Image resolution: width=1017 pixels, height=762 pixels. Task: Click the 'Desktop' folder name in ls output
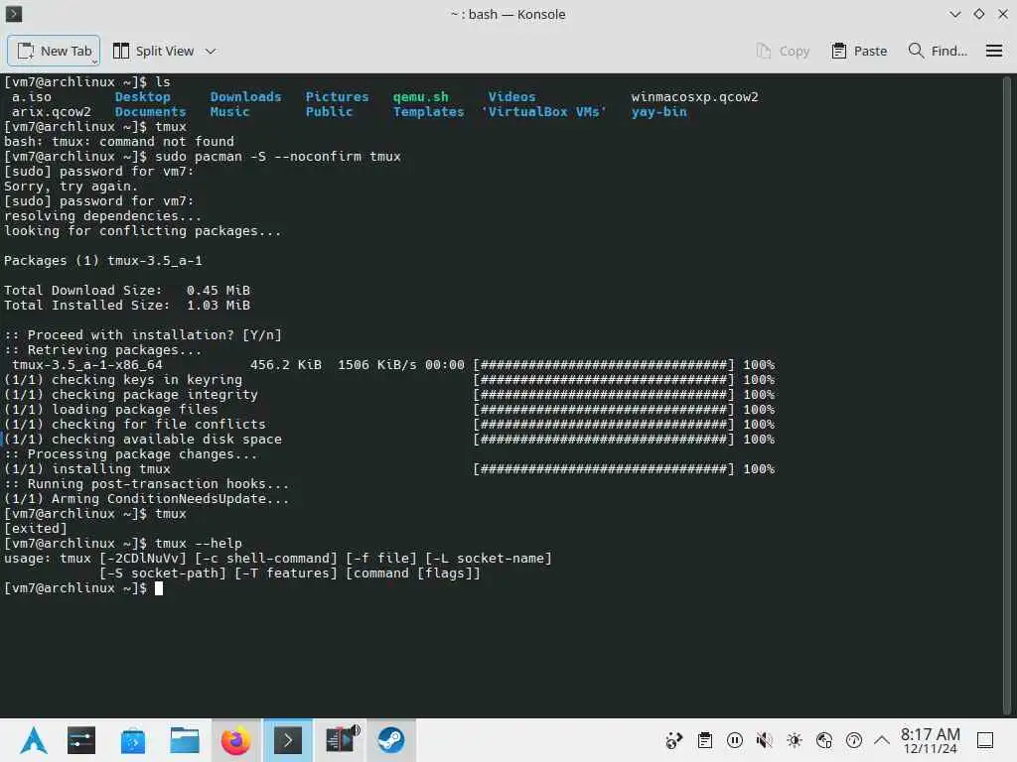tap(143, 96)
